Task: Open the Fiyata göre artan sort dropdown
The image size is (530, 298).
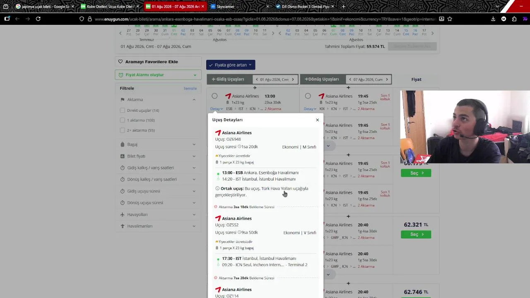Action: click(231, 65)
